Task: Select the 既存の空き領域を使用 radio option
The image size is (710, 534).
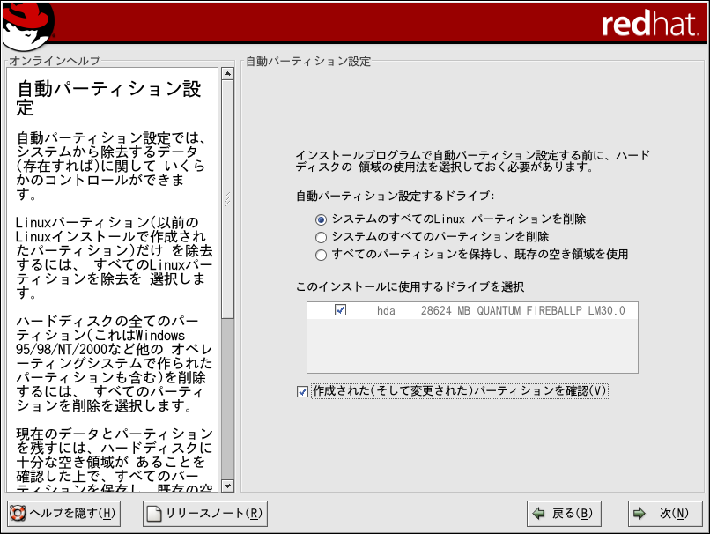Action: tap(321, 255)
